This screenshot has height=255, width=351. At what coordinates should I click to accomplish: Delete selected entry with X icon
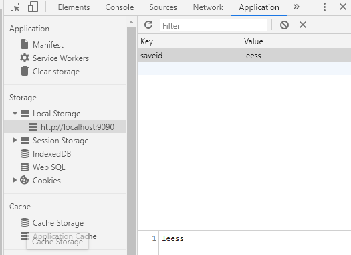(x=303, y=25)
